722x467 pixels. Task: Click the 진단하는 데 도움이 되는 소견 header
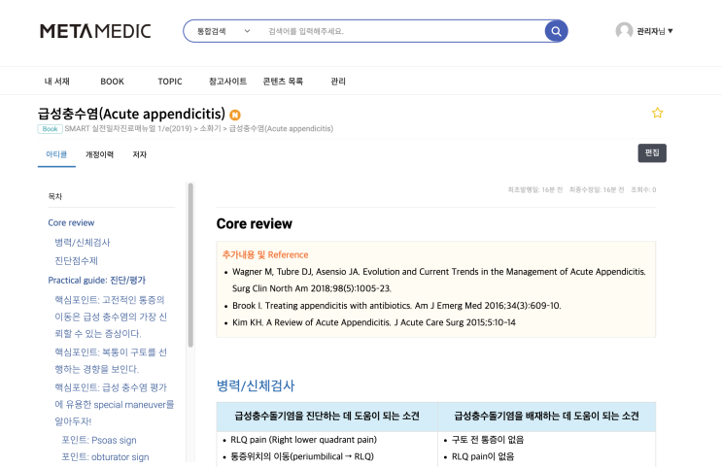(327, 416)
